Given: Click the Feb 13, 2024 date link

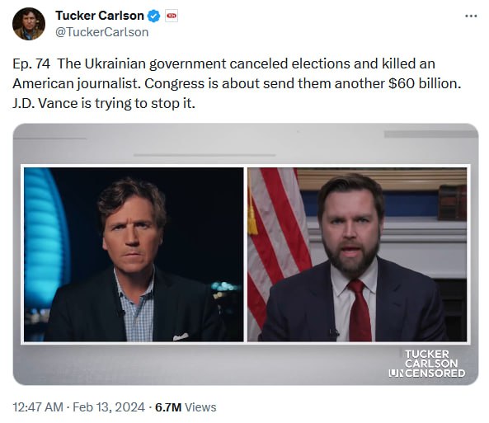Looking at the screenshot, I should (109, 407).
